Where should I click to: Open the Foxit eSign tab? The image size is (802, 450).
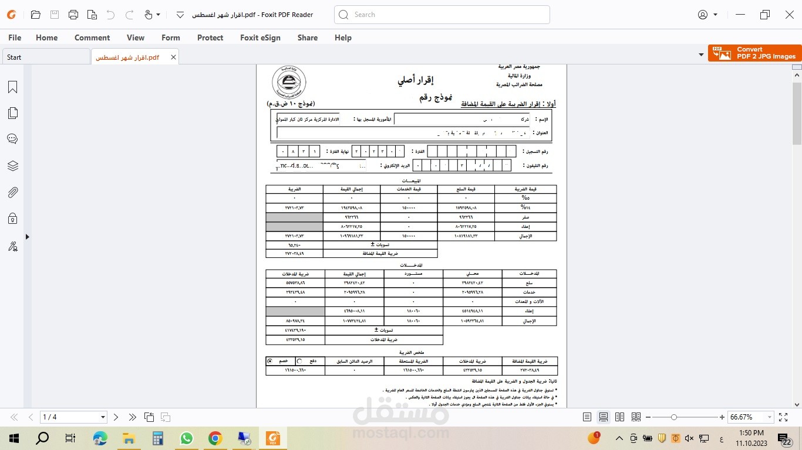(x=260, y=37)
